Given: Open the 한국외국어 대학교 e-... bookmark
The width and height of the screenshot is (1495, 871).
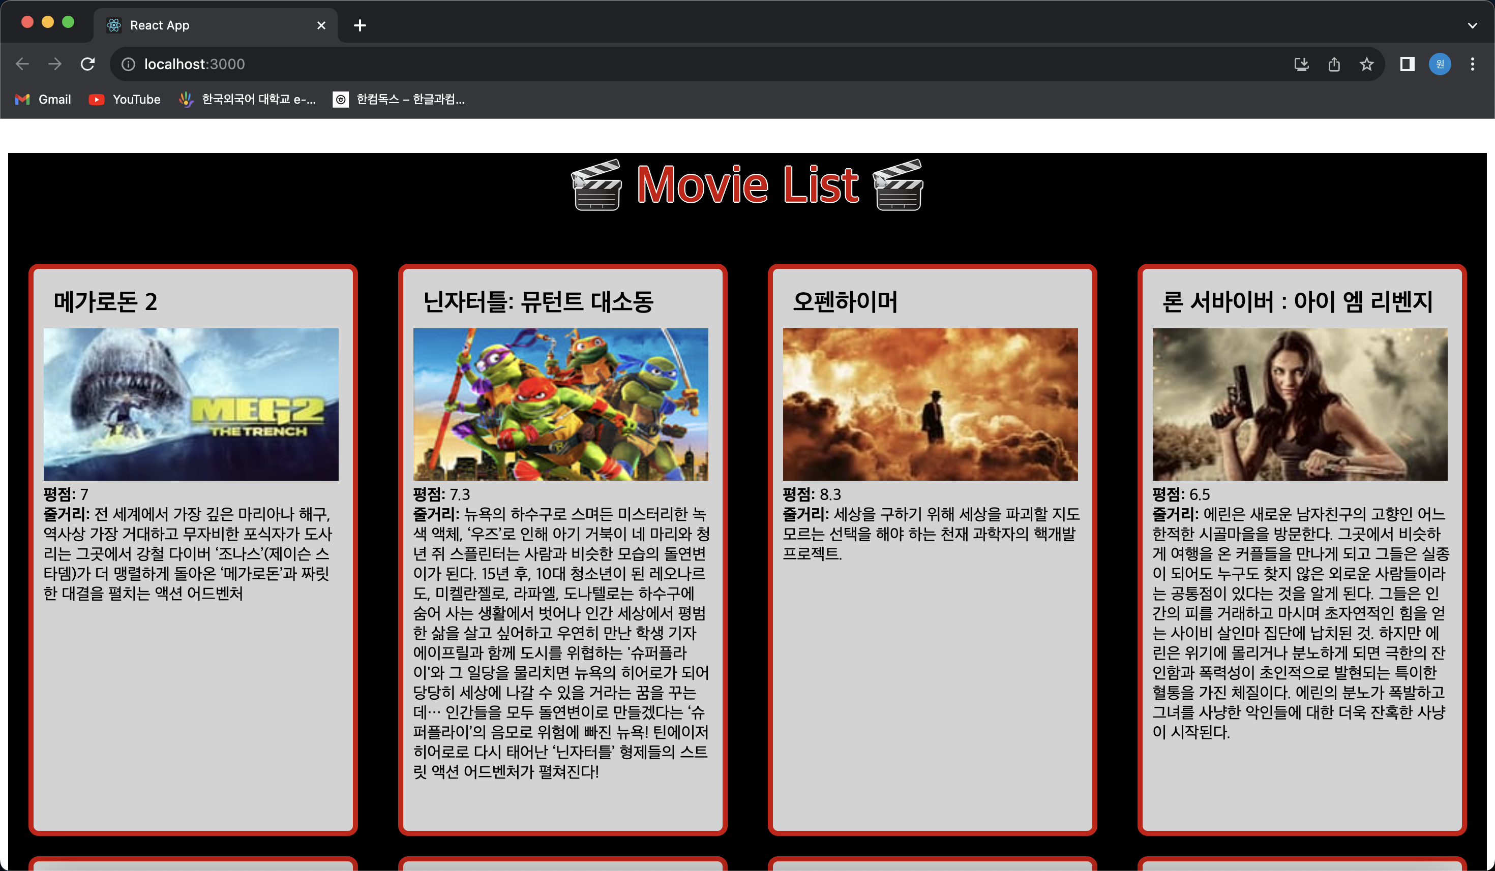Looking at the screenshot, I should coord(247,99).
